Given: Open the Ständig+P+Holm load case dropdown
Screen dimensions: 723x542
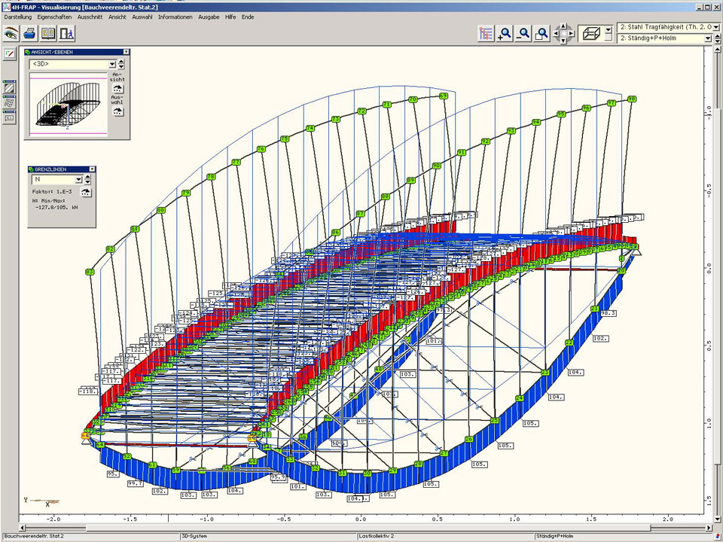Looking at the screenshot, I should tap(707, 38).
